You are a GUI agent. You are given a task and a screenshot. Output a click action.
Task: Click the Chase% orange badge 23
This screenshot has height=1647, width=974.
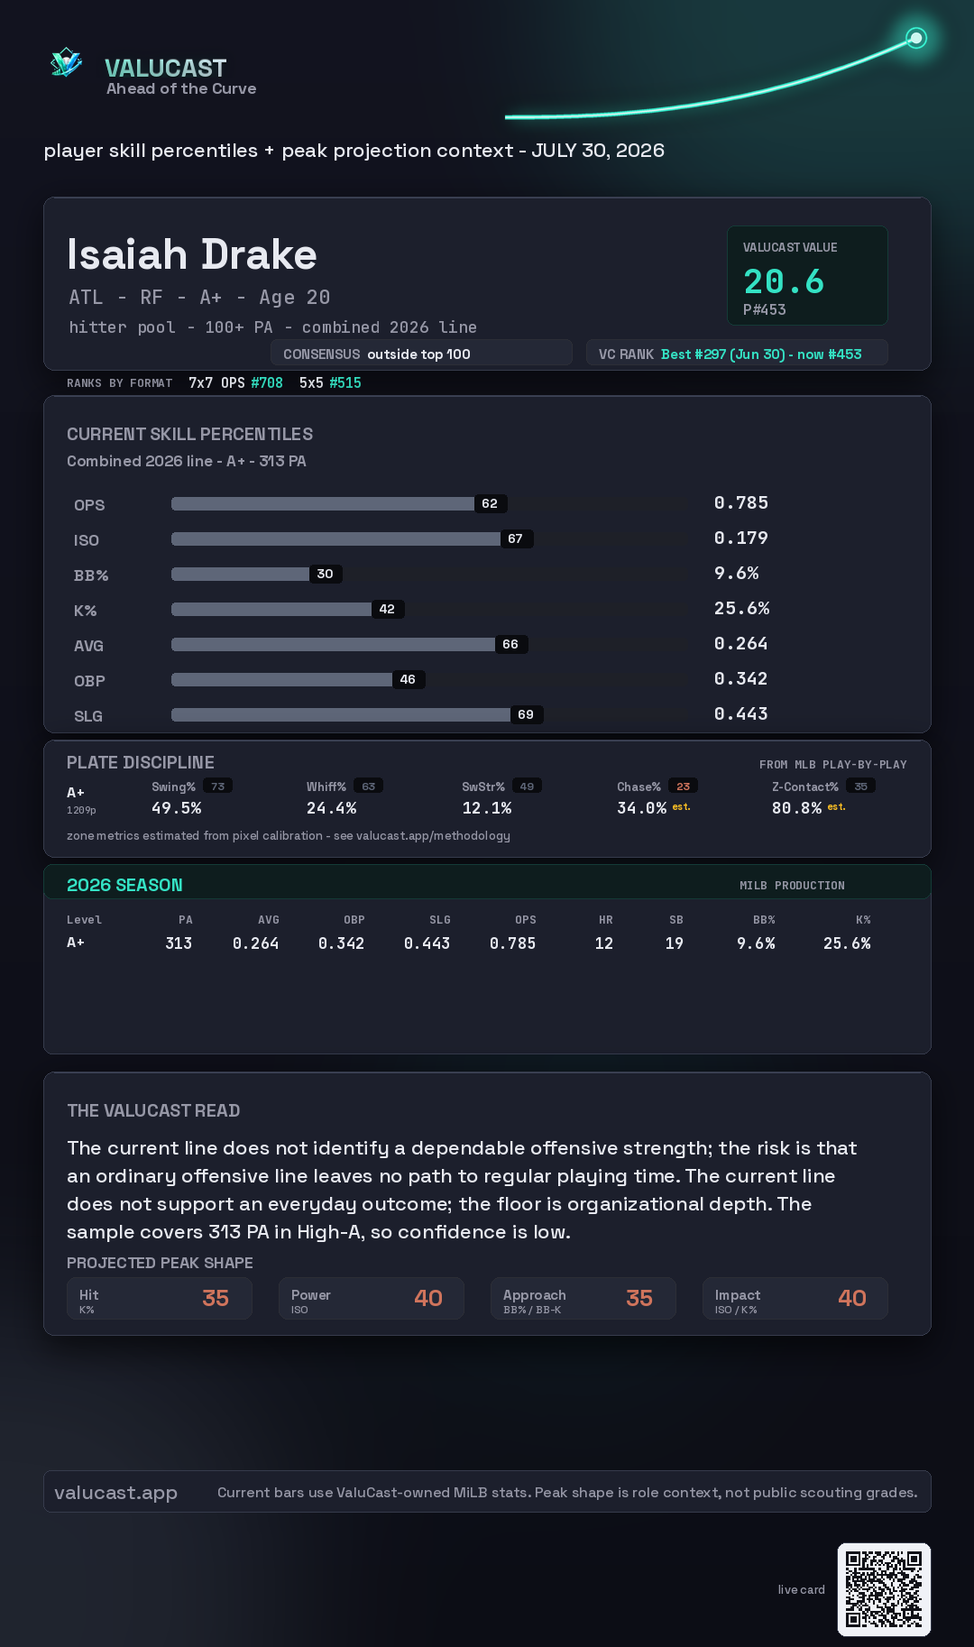pos(684,787)
